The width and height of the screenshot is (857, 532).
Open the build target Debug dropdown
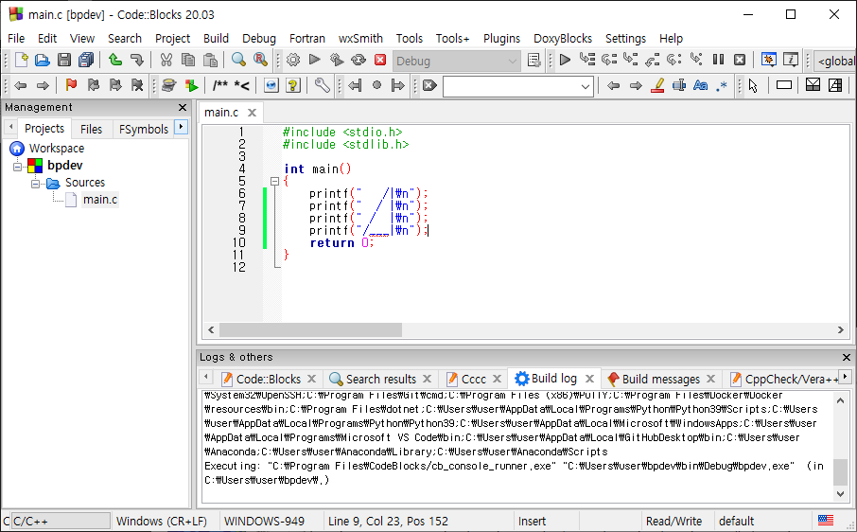pos(456,61)
